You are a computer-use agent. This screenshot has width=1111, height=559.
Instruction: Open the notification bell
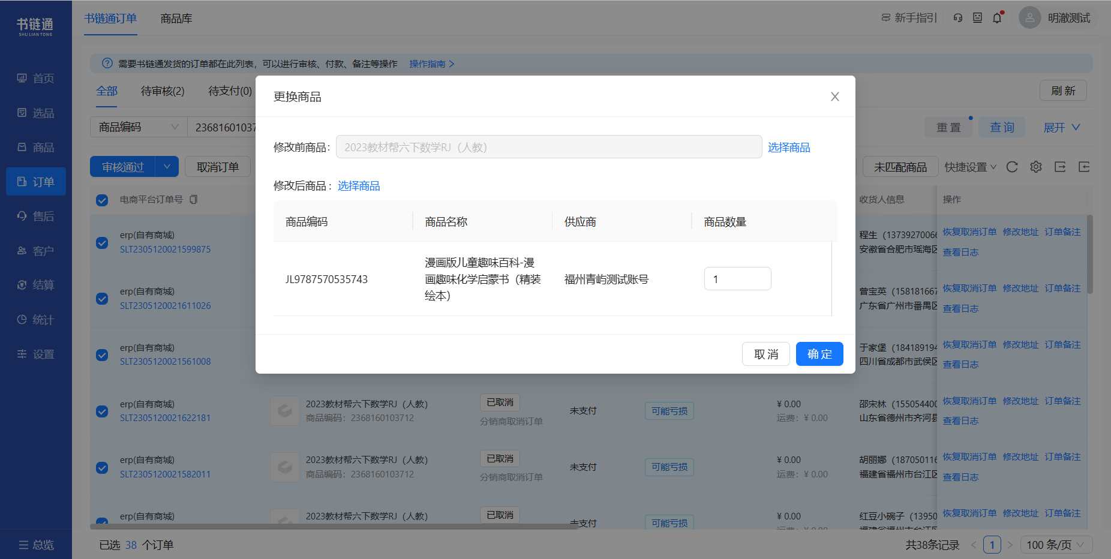tap(997, 18)
